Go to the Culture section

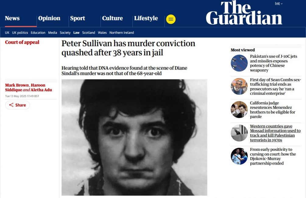tap(112, 18)
